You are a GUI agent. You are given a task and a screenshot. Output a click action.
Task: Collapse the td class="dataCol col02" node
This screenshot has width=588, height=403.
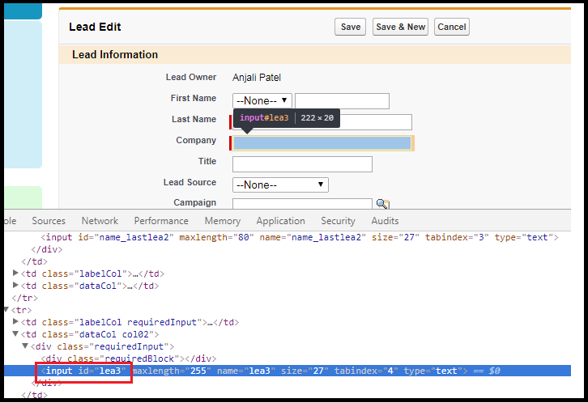(x=15, y=333)
